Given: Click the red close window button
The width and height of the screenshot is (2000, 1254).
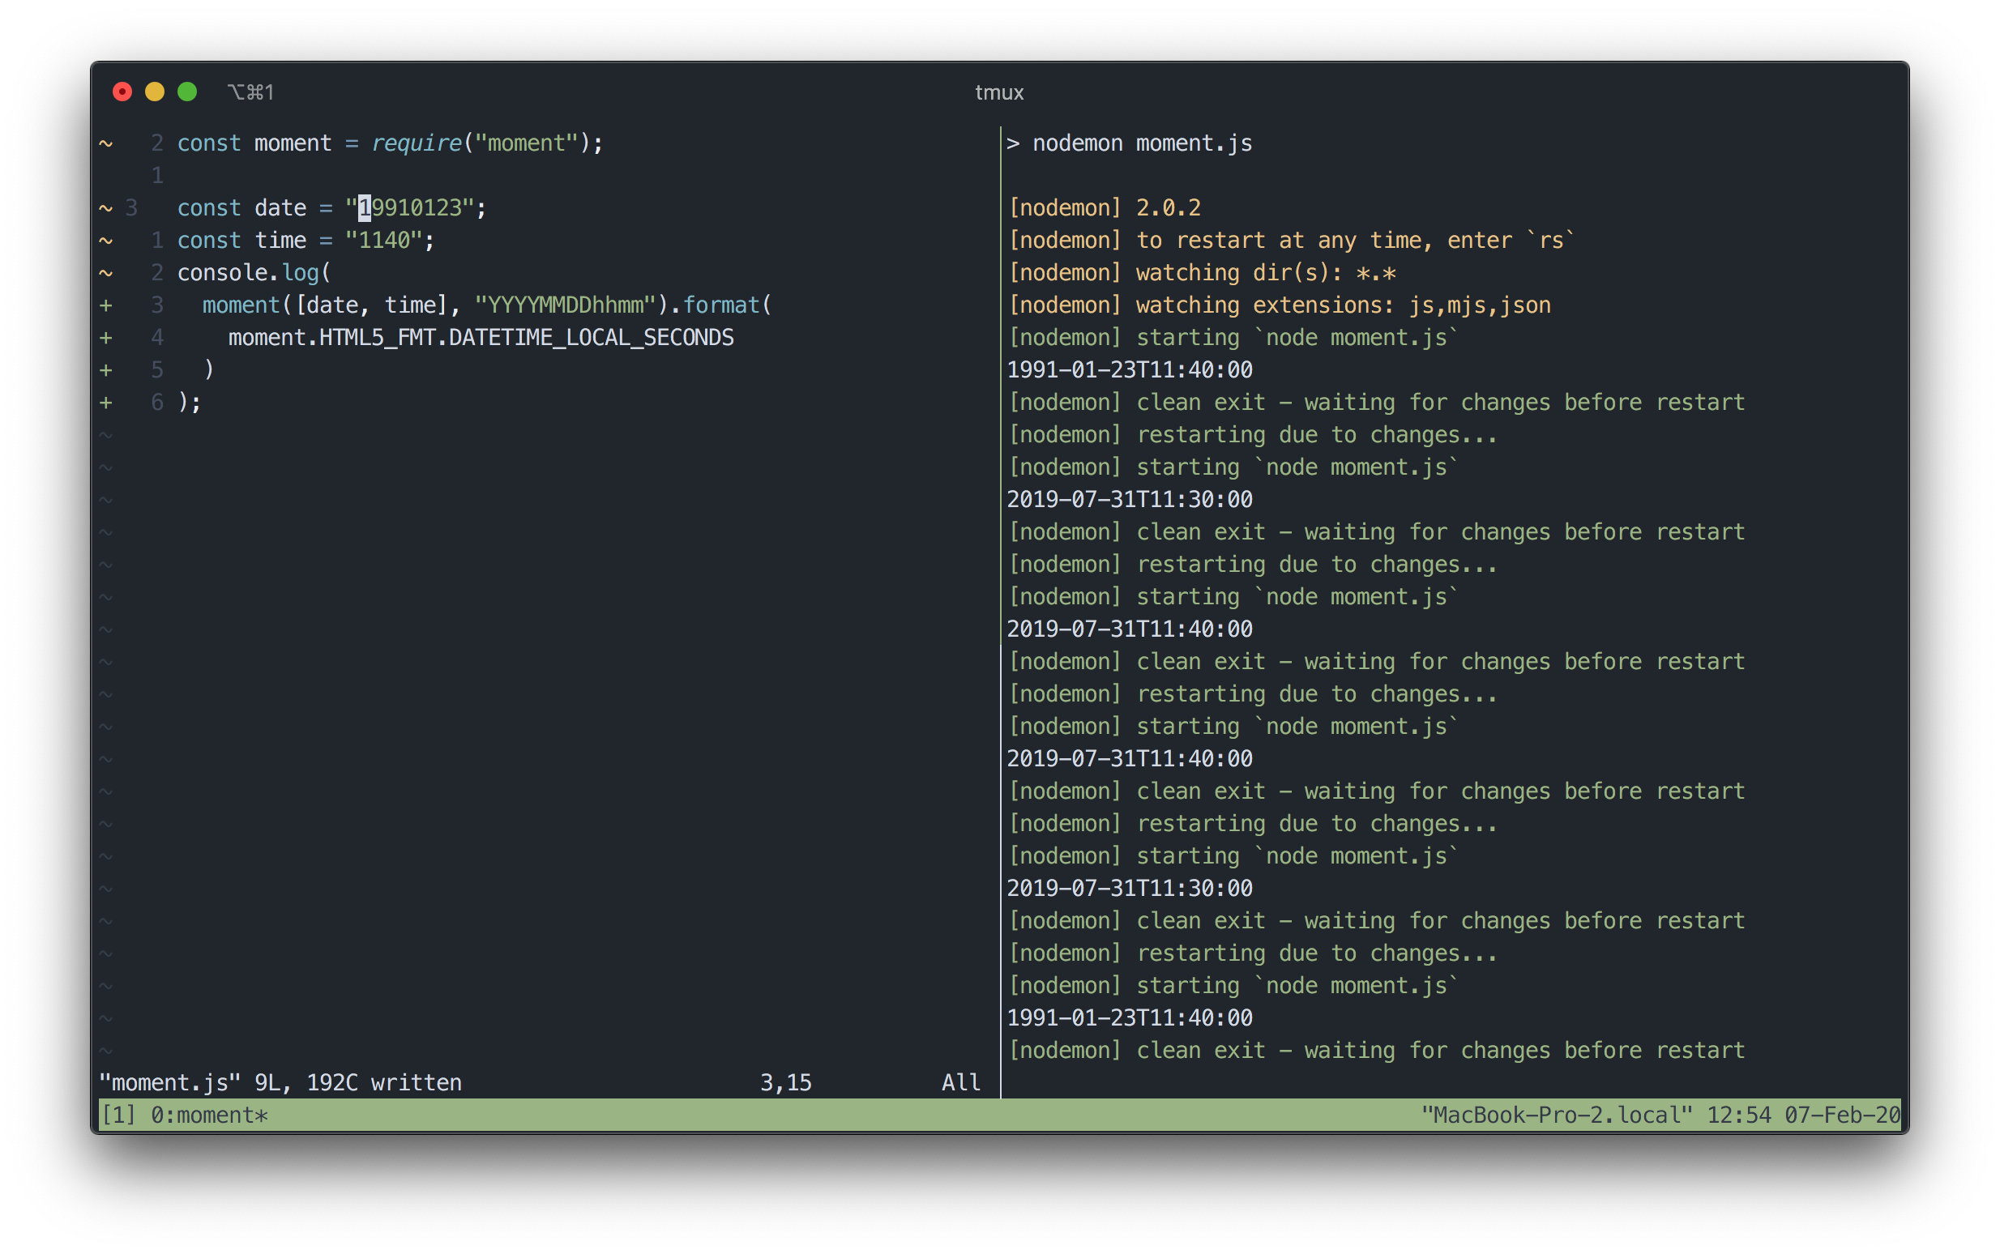Looking at the screenshot, I should 122,92.
